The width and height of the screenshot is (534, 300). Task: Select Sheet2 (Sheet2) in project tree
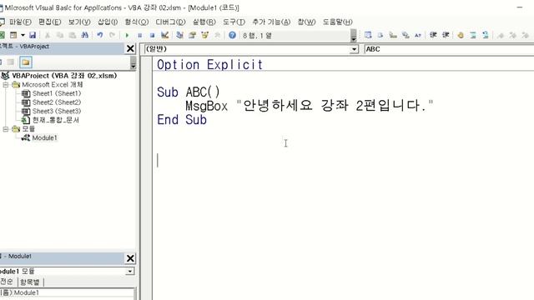coord(57,102)
